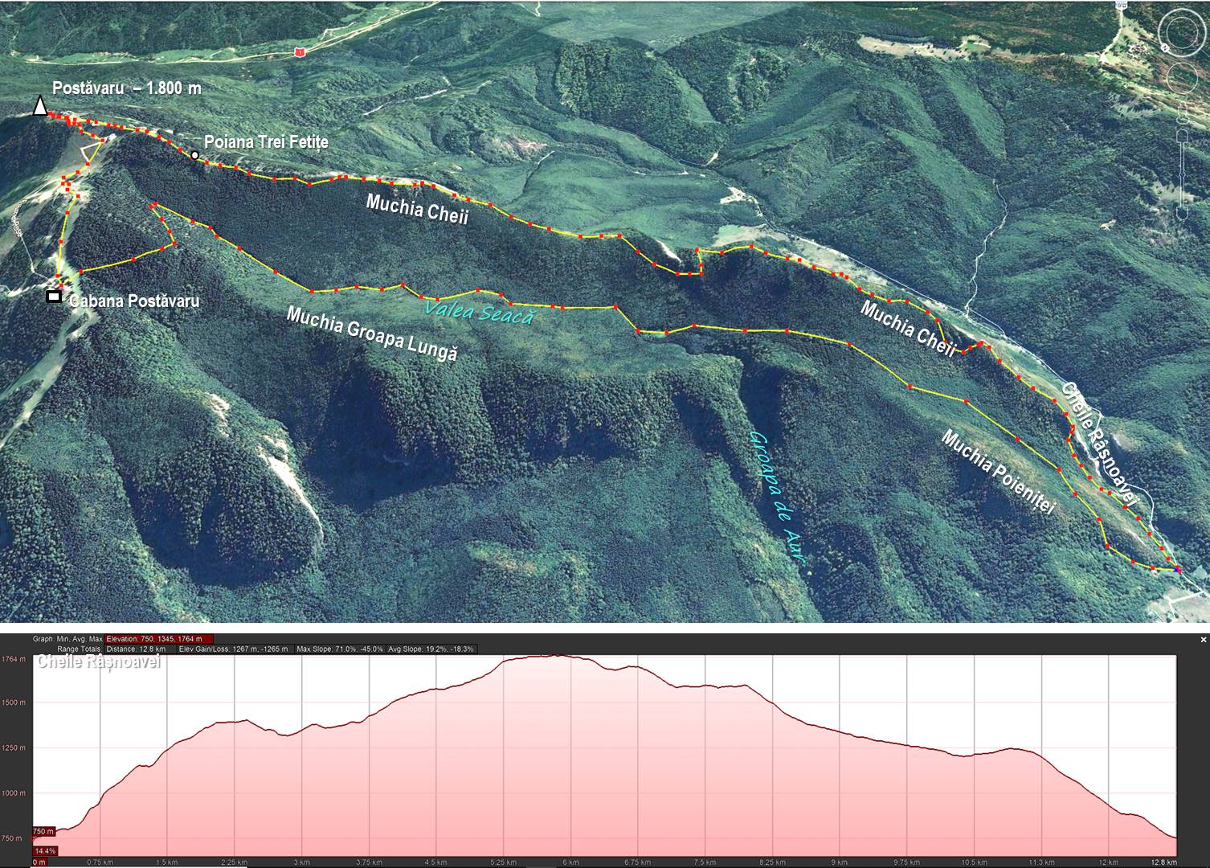The image size is (1210, 868).
Task: Click the Elev Gain/Loss range total
Action: point(232,649)
